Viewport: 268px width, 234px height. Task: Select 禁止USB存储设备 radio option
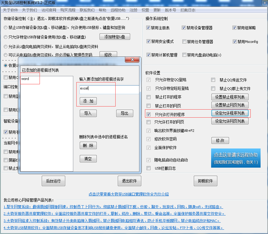coord(6,27)
